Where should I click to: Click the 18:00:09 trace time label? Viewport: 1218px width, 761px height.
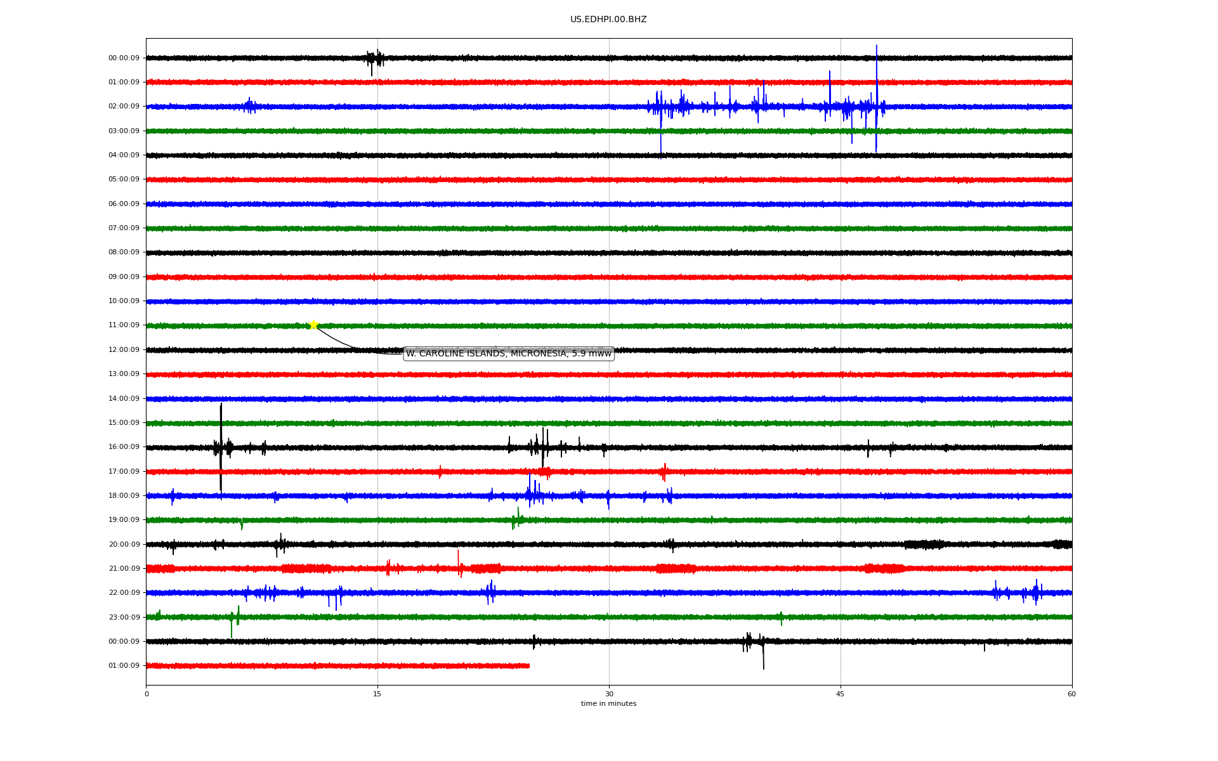(124, 496)
